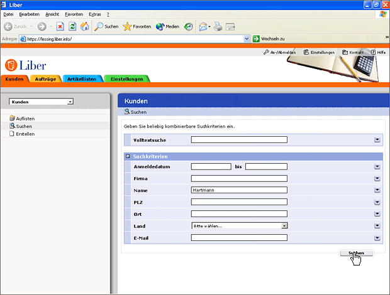Switch to the green Einstellungen tab
Viewport: 390px width, 295px height.
click(x=127, y=79)
